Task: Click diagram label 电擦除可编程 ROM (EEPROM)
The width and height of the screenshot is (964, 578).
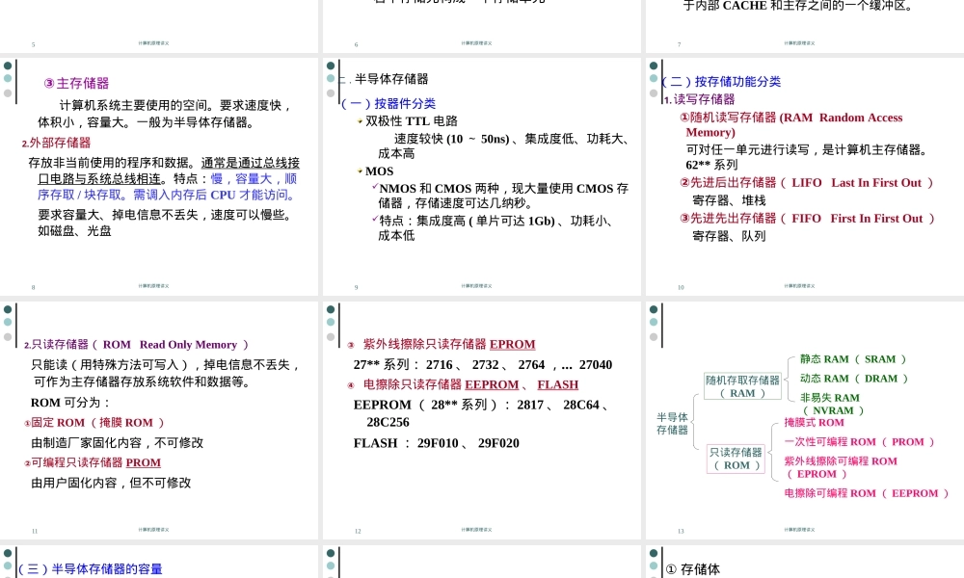Action: [x=867, y=493]
